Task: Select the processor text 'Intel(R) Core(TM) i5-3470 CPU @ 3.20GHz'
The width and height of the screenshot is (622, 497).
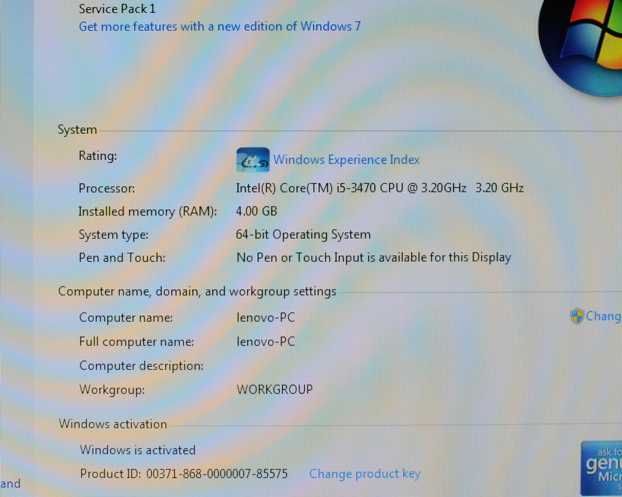Action: (x=351, y=188)
